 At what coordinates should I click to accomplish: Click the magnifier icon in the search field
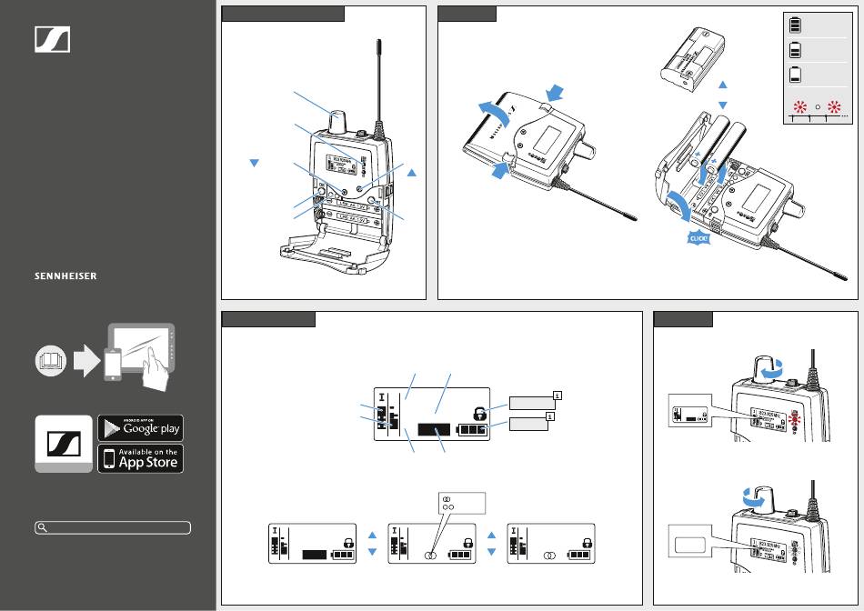pyautogui.click(x=42, y=528)
